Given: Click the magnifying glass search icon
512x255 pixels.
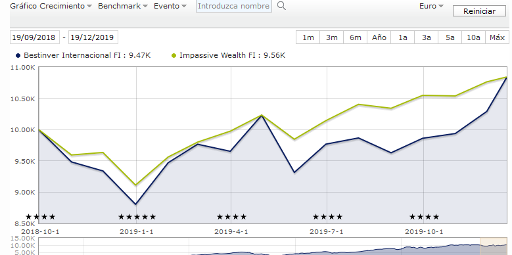Looking at the screenshot, I should 281,6.
